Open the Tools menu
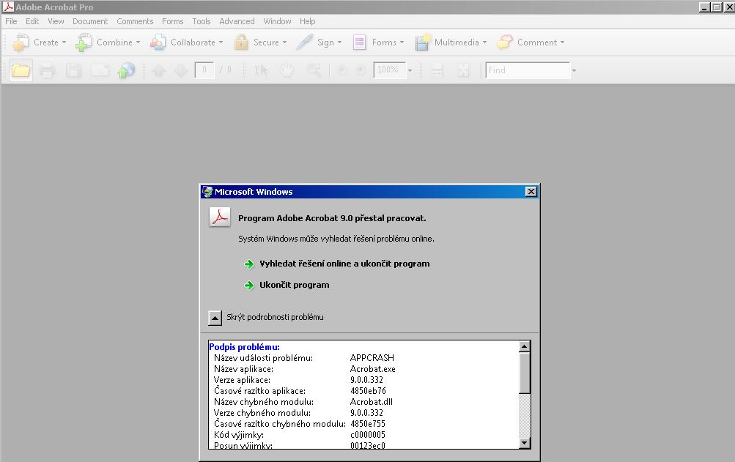This screenshot has width=735, height=462. (x=201, y=21)
